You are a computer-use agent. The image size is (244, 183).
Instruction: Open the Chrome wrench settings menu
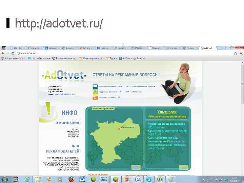tap(241, 54)
